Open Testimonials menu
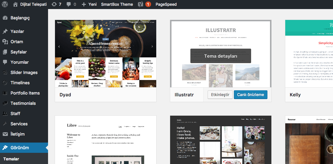 click(x=24, y=103)
